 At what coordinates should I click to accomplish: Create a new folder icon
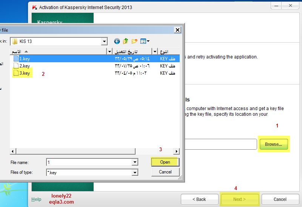pos(134,41)
